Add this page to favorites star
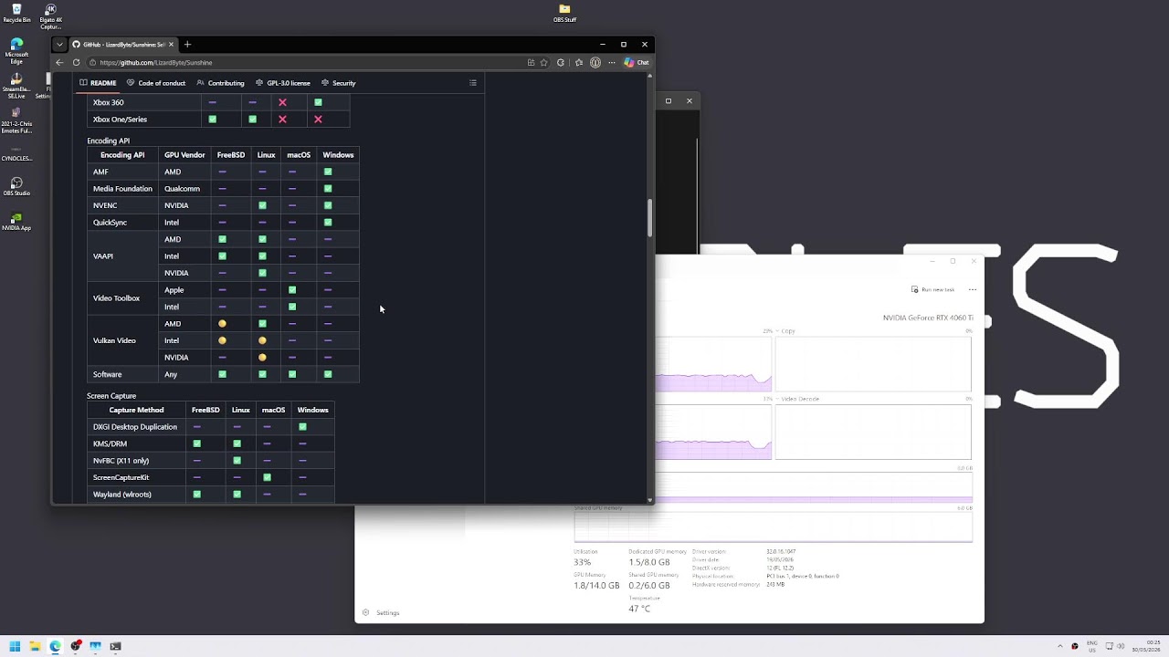Viewport: 1169px width, 657px height. 544,62
